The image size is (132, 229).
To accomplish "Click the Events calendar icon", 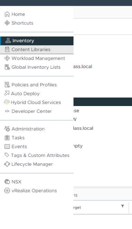I will coord(7,146).
